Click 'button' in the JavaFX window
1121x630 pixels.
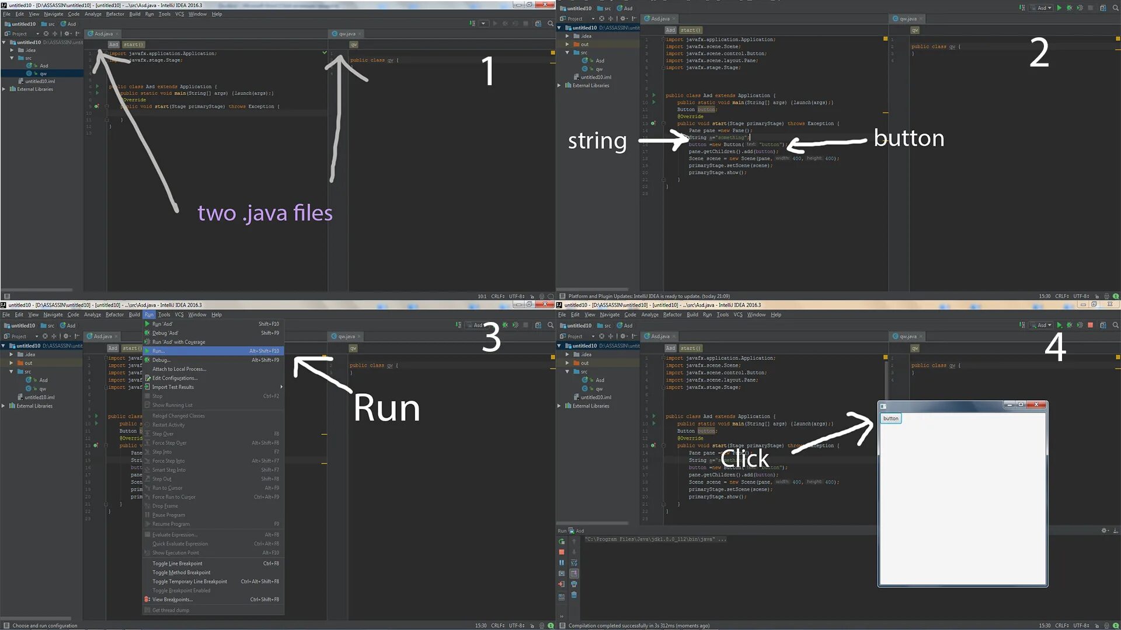[890, 418]
